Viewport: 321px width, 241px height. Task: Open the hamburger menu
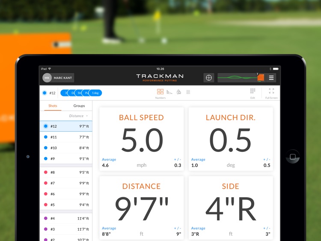coord(271,78)
